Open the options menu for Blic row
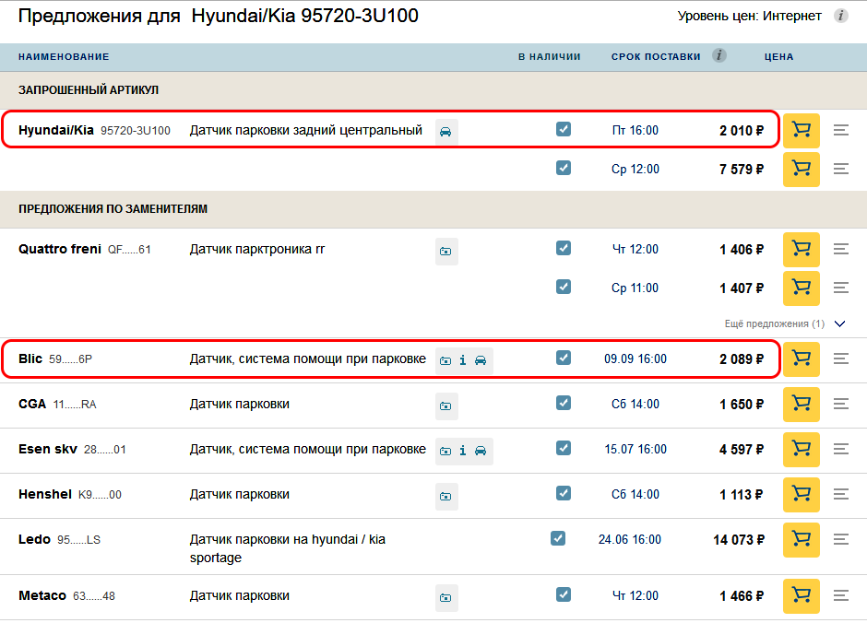The width and height of the screenshot is (867, 623). pos(841,359)
